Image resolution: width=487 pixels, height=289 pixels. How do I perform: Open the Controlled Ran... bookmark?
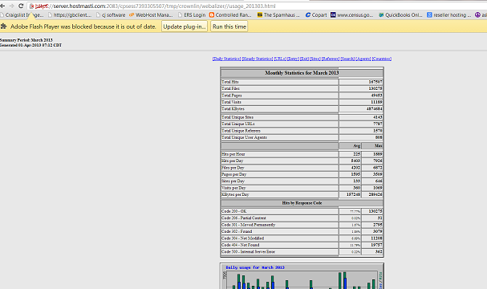(x=230, y=15)
